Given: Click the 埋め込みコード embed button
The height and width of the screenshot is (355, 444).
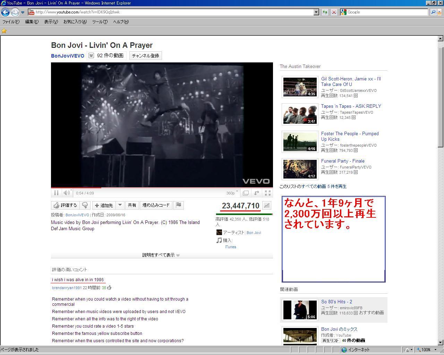Looking at the screenshot, I should pyautogui.click(x=156, y=205).
